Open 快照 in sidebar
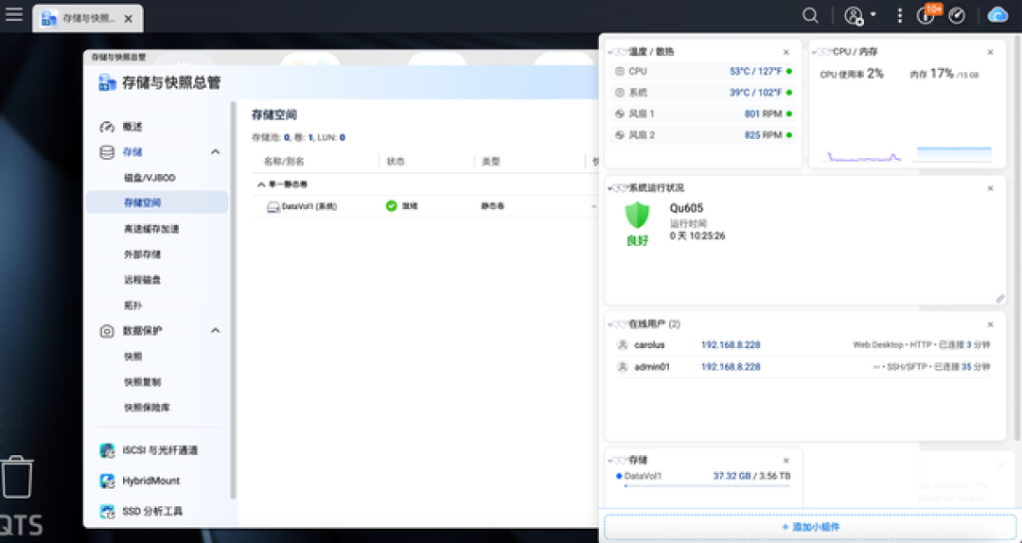The image size is (1022, 543). (x=132, y=357)
